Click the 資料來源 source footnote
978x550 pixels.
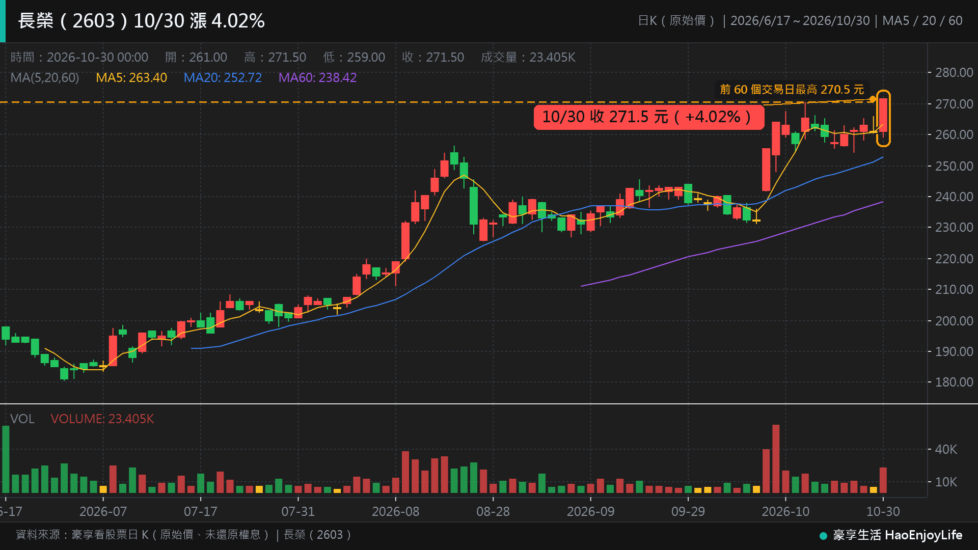[184, 535]
